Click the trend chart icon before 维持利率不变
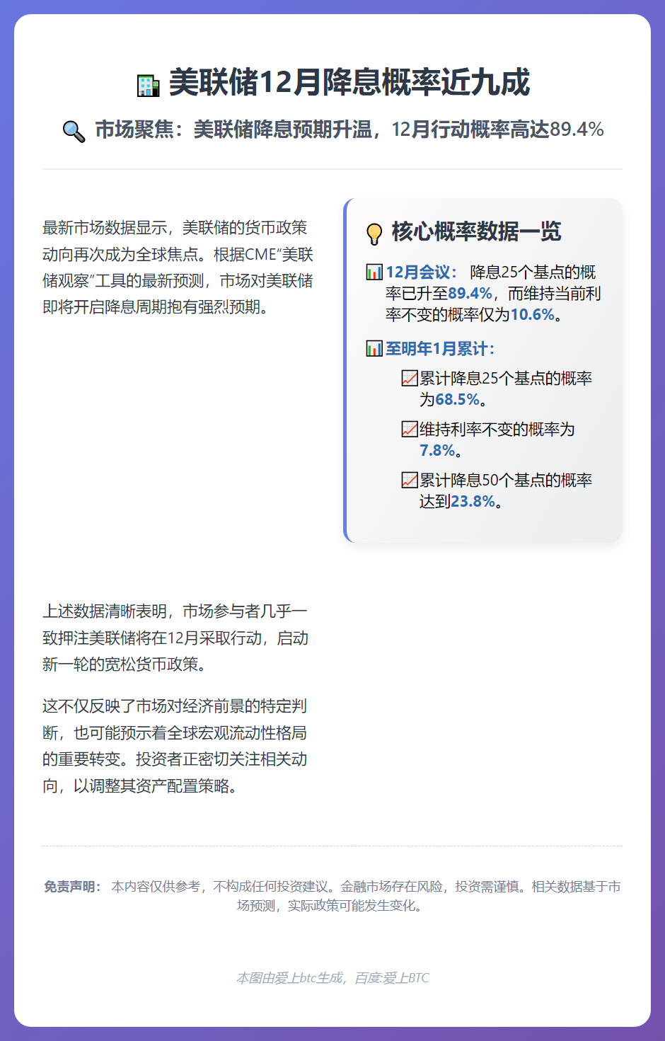This screenshot has height=1041, width=665. coord(410,430)
